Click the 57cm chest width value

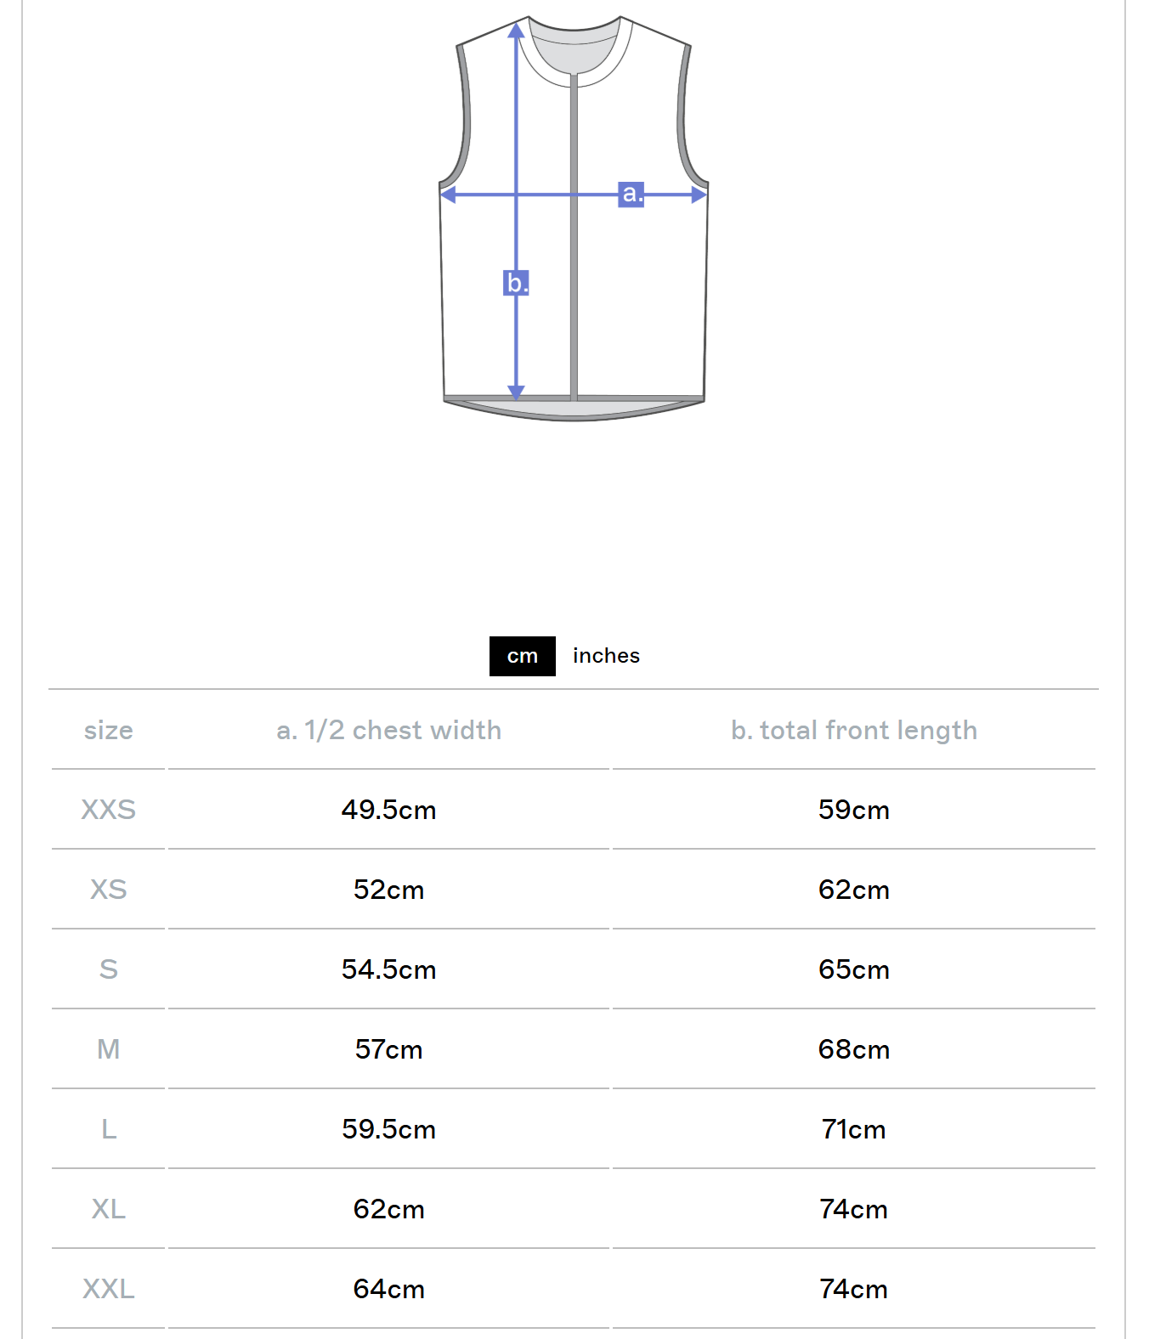(x=388, y=1049)
